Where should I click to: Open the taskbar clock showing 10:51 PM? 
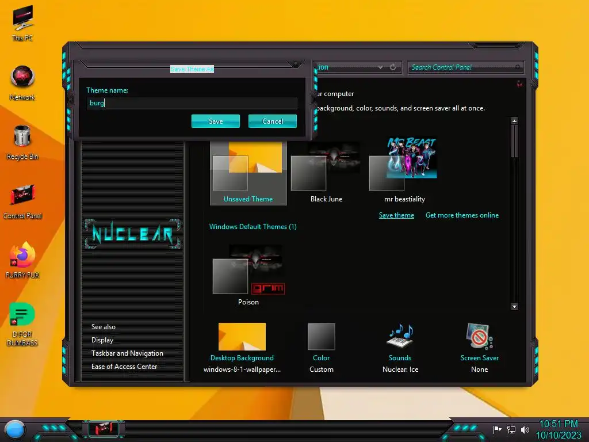pyautogui.click(x=559, y=429)
